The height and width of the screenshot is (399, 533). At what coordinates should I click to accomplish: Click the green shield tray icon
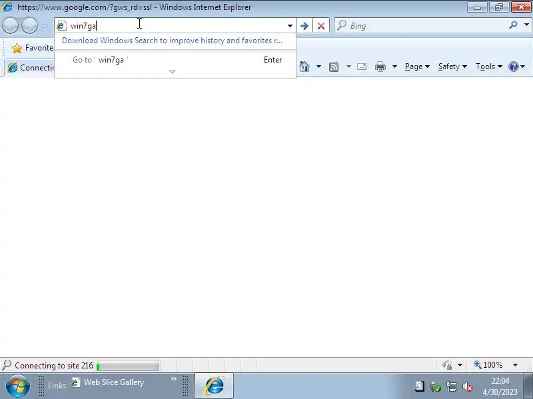point(436,386)
